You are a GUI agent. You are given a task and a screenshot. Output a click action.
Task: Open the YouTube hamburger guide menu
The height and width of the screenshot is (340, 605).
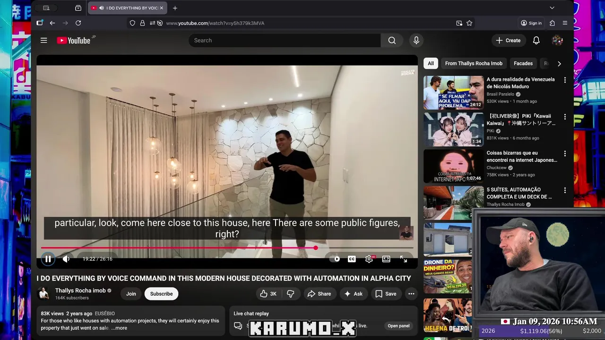coord(44,40)
